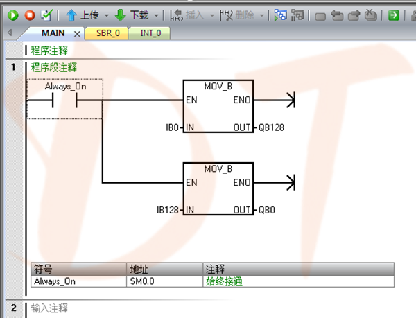Click the red Stop PLC icon
The height and width of the screenshot is (318, 416).
click(x=29, y=15)
